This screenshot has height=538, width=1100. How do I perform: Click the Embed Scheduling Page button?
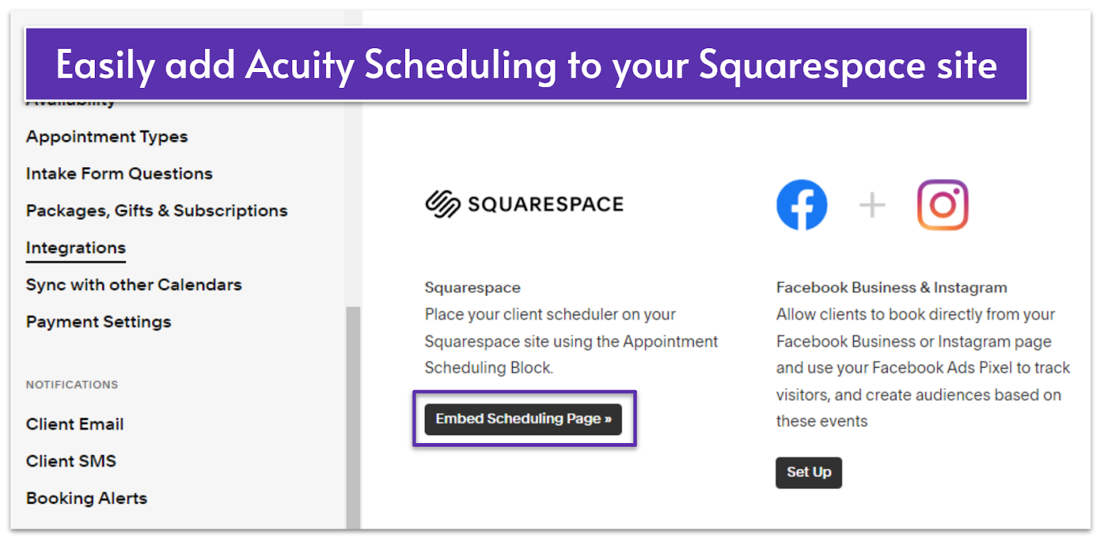(x=523, y=419)
